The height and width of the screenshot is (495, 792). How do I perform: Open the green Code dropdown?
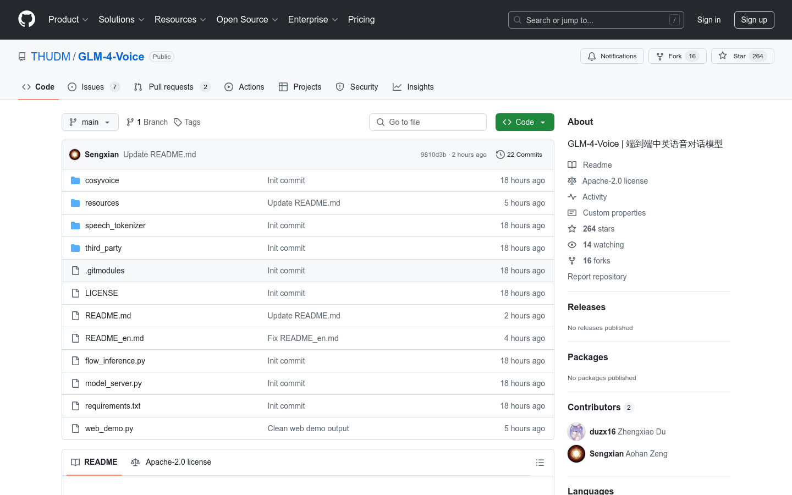click(524, 122)
